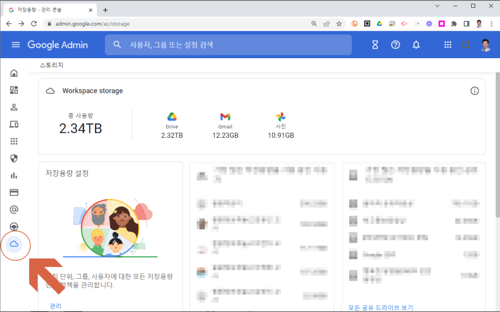Go forward in browser history
The image size is (500, 312).
[21, 24]
